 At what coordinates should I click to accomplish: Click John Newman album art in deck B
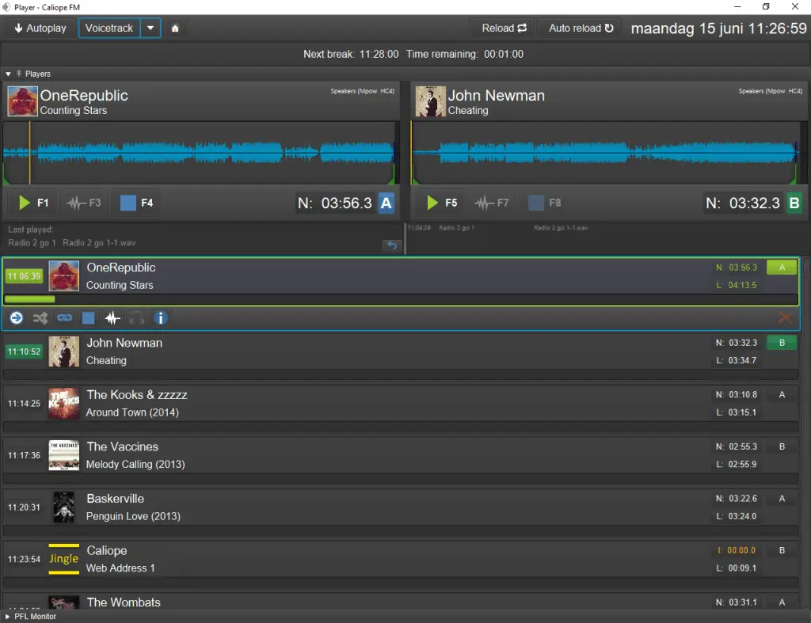[430, 101]
